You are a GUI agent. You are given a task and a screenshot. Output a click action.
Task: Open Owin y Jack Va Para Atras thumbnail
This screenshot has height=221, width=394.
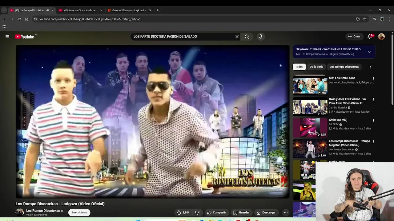tap(310, 106)
